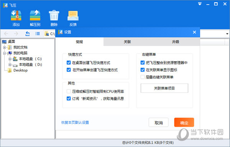Enable 压缩或解压时智能限制CPU使用率
This screenshot has height=147, width=230.
pos(69,91)
